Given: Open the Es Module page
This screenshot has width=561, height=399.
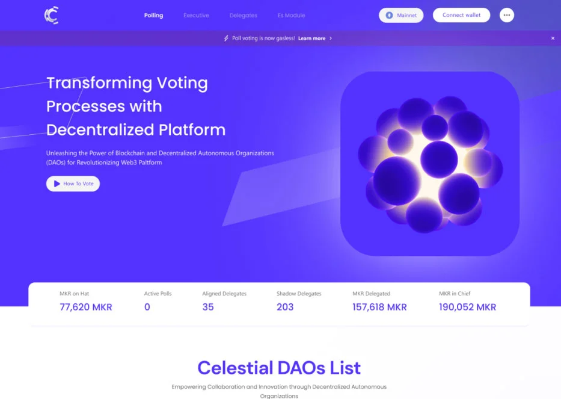Looking at the screenshot, I should 291,15.
